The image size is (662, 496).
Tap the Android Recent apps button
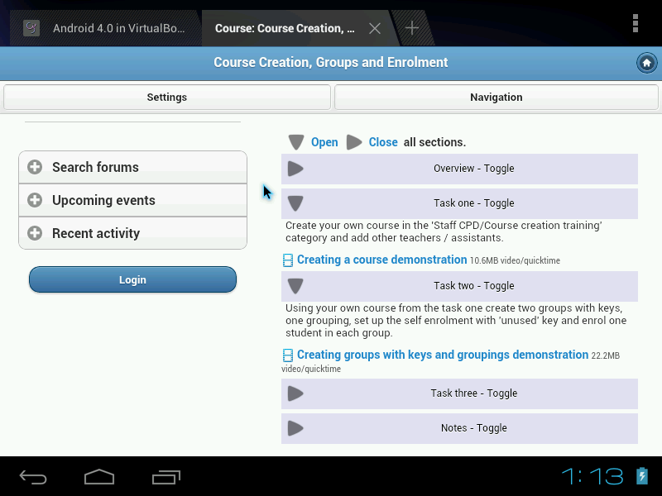[x=166, y=477]
